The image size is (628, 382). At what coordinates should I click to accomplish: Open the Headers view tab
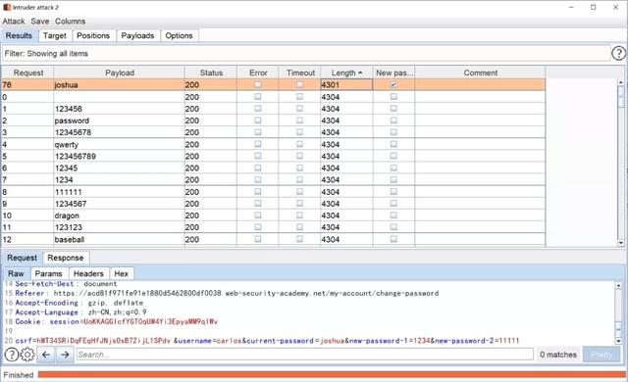pyautogui.click(x=88, y=273)
